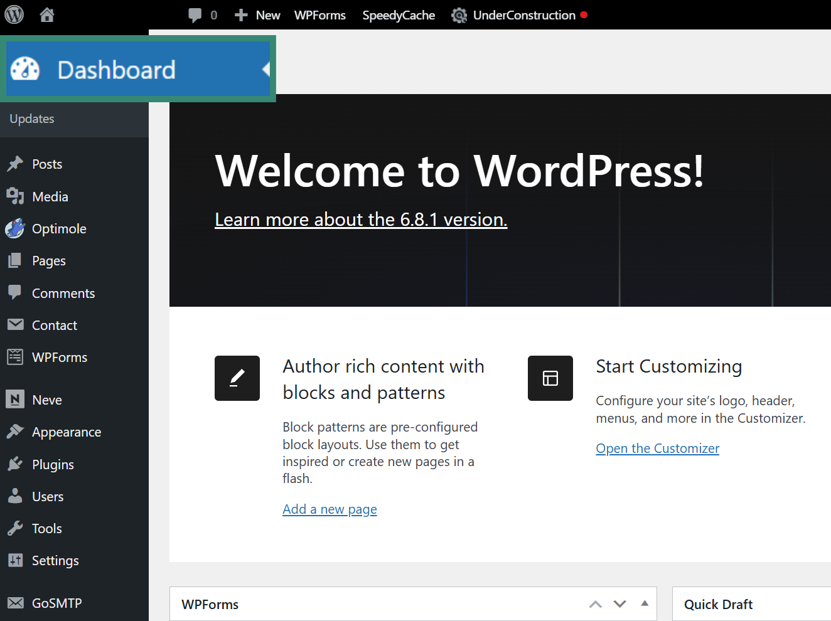Click the WordPress logo in the admin bar
The height and width of the screenshot is (621, 831).
coord(14,14)
